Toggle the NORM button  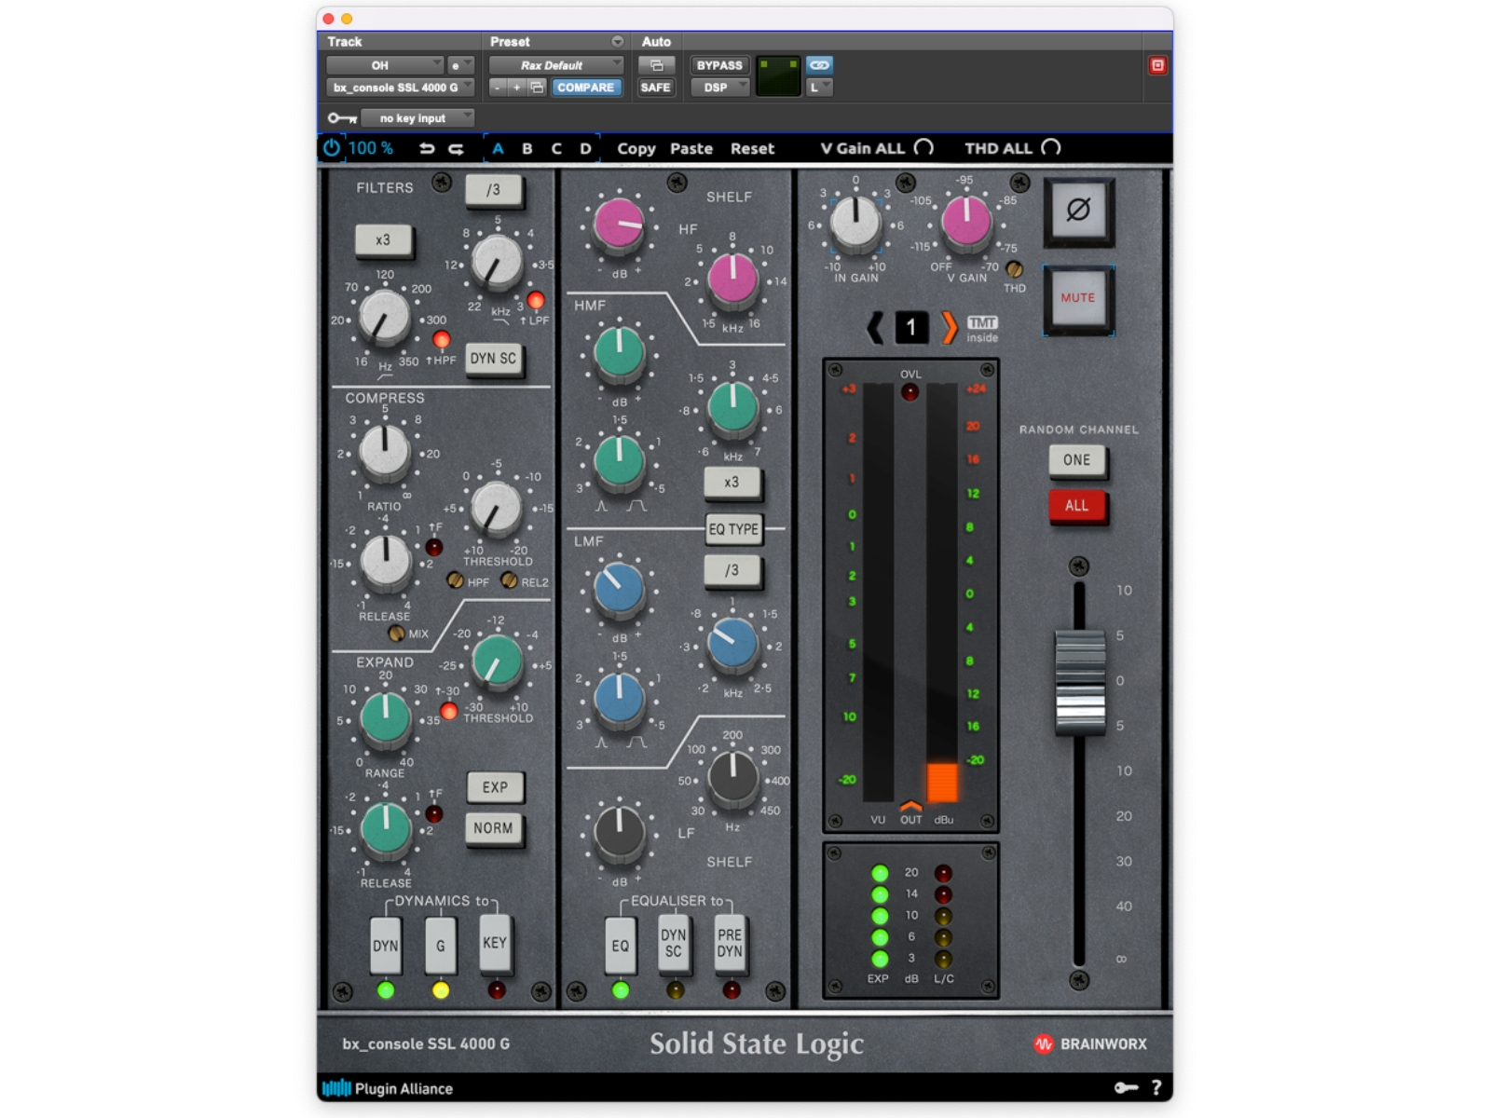click(493, 828)
